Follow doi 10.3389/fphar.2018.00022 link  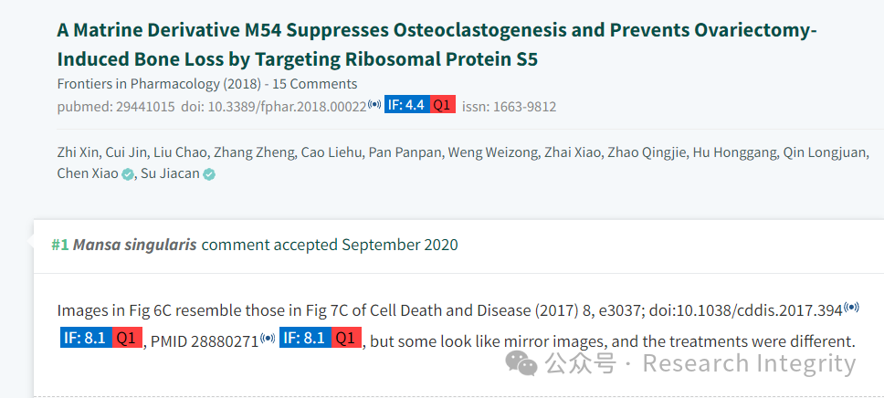[273, 106]
